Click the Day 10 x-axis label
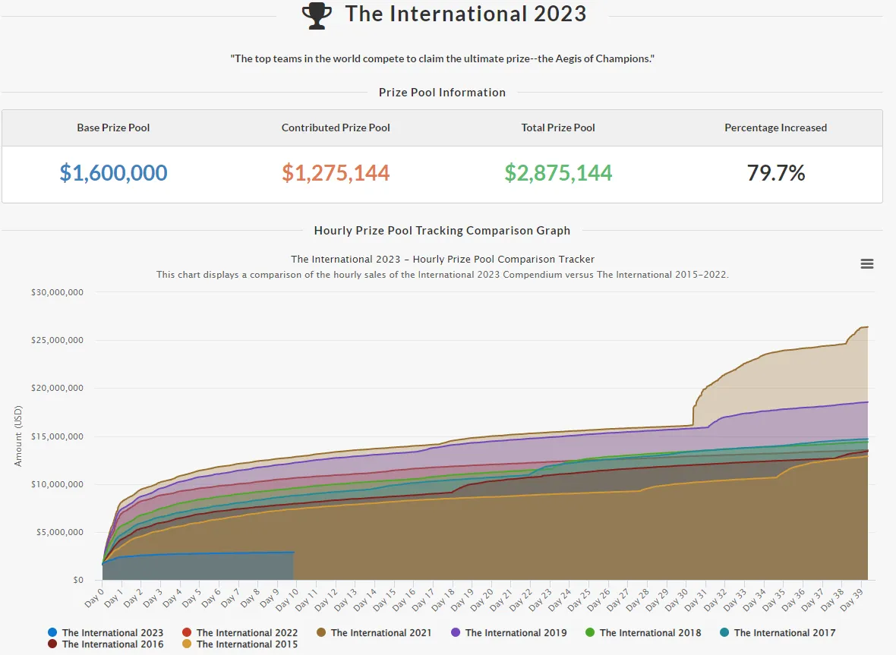The height and width of the screenshot is (655, 896). click(288, 600)
